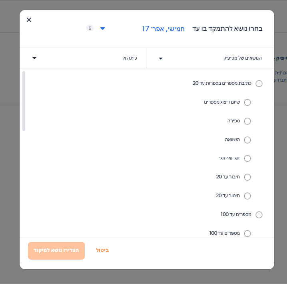The image size is (287, 284).
Task: Expand the blue date dropdown arrow
Action: pos(103,28)
